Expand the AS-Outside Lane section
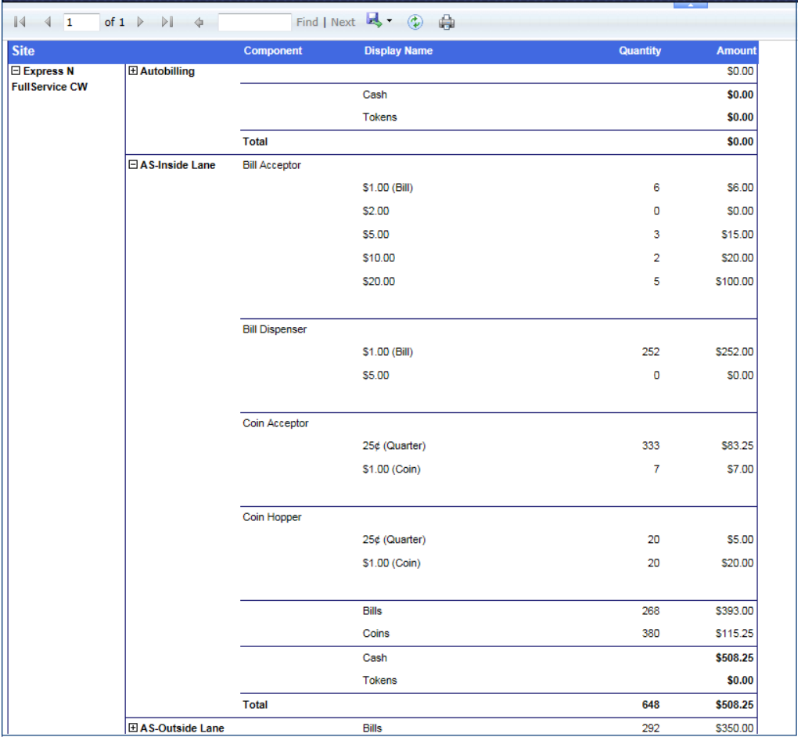The image size is (801, 737). (133, 728)
